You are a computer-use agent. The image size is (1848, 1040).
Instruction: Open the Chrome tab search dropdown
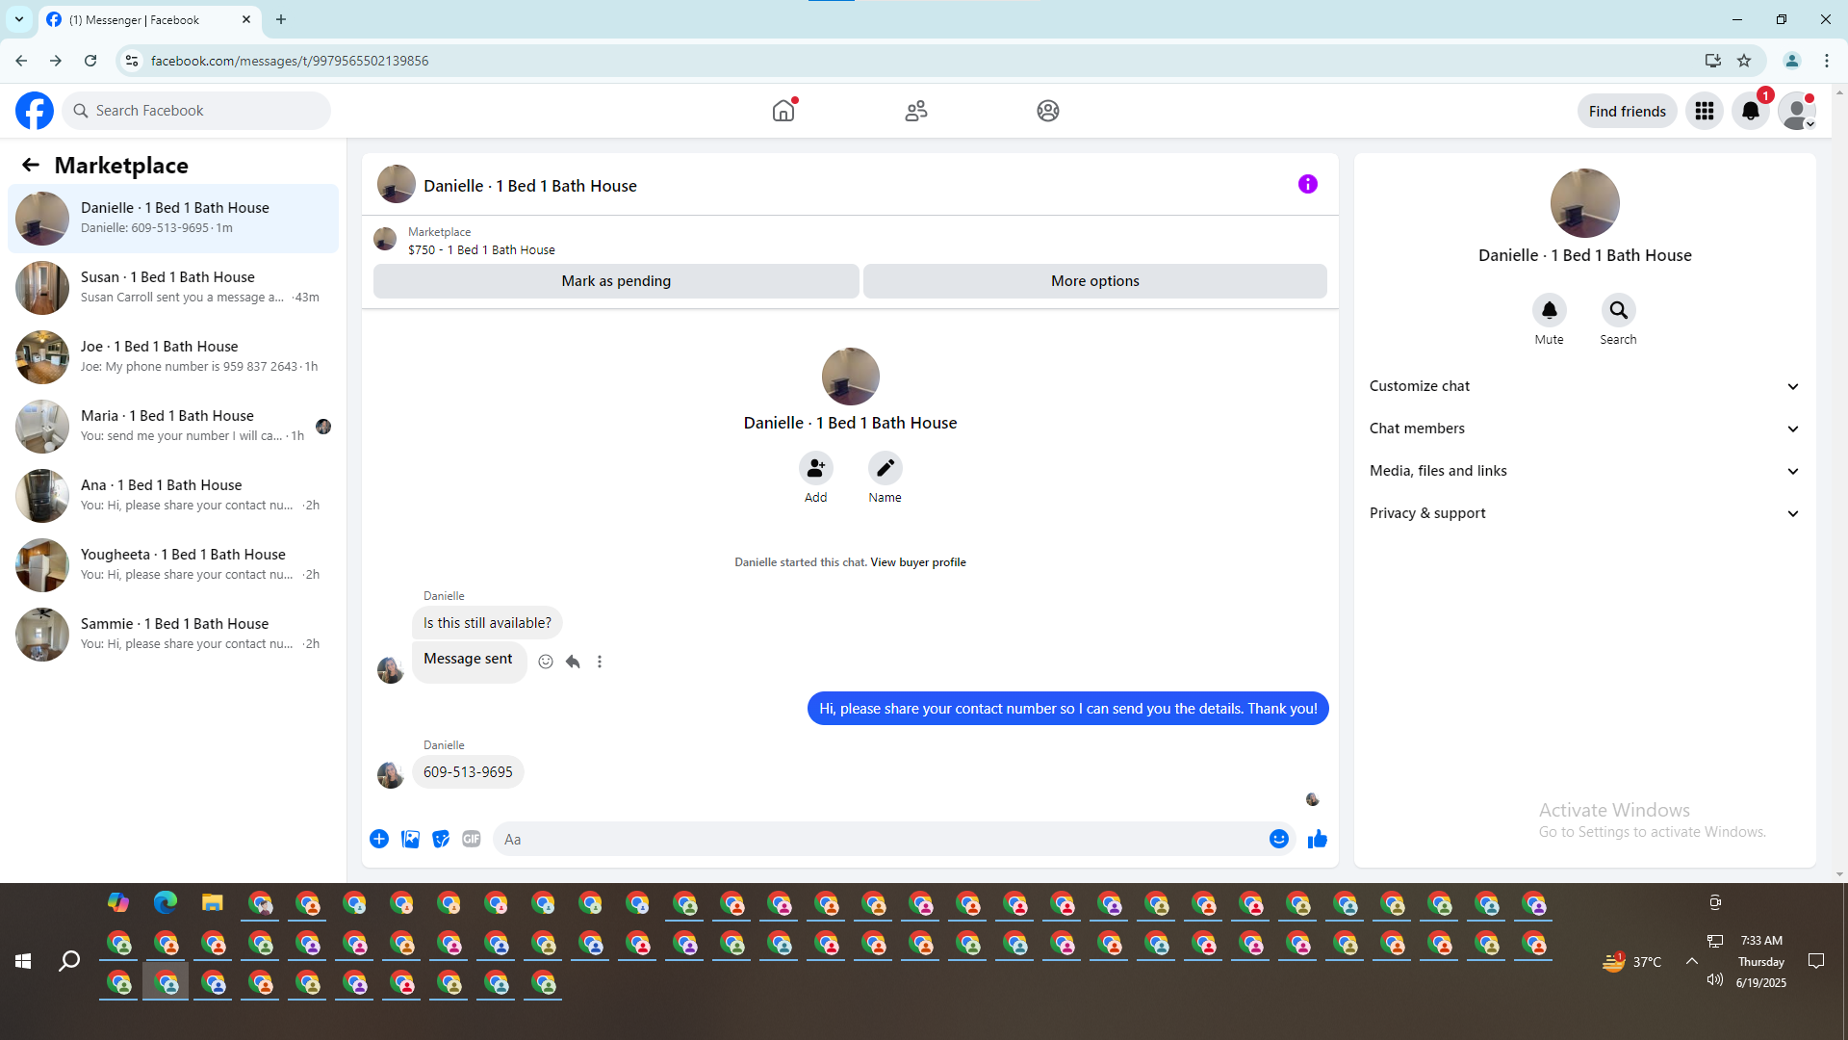19,19
